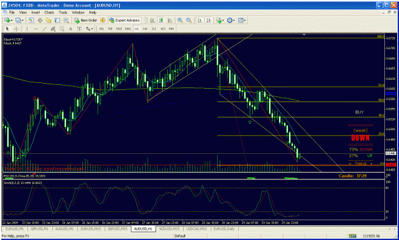Select the Equidistant Channel tool
This screenshot has height=240, width=399.
pyautogui.click(x=53, y=29)
